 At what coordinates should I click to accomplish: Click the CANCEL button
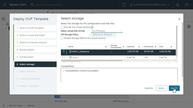tap(149, 88)
